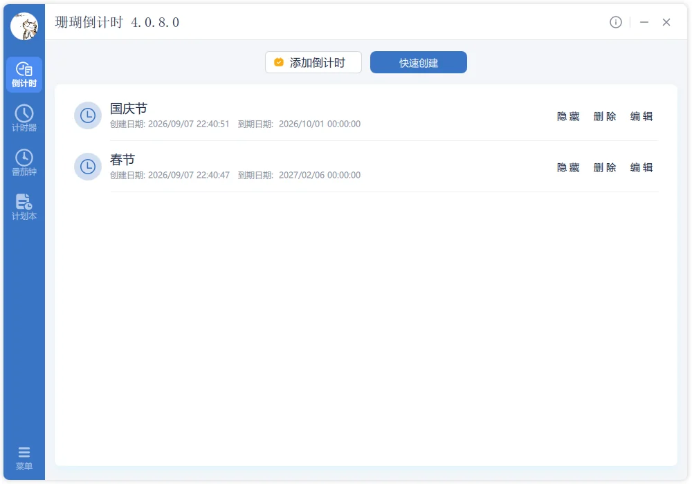
Task: Open the 菜单 hamburger menu
Action: click(24, 458)
